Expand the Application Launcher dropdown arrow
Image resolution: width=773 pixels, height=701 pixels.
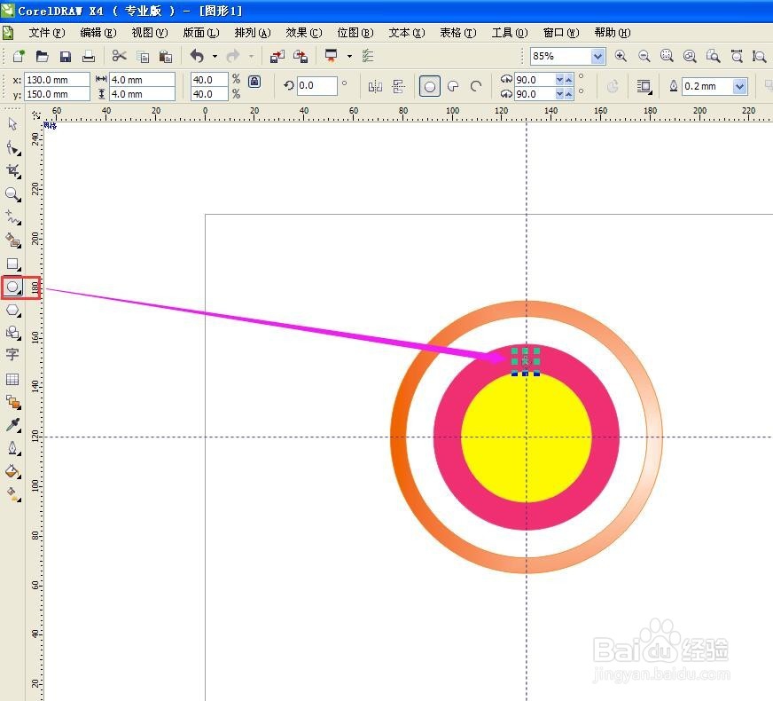(x=349, y=56)
